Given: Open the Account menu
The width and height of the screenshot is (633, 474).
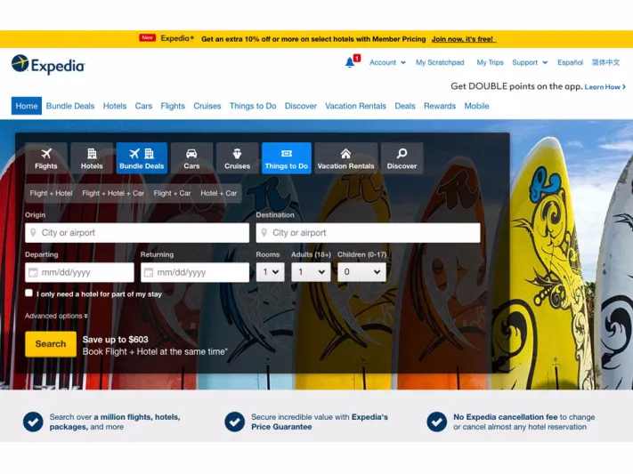Looking at the screenshot, I should pyautogui.click(x=387, y=62).
